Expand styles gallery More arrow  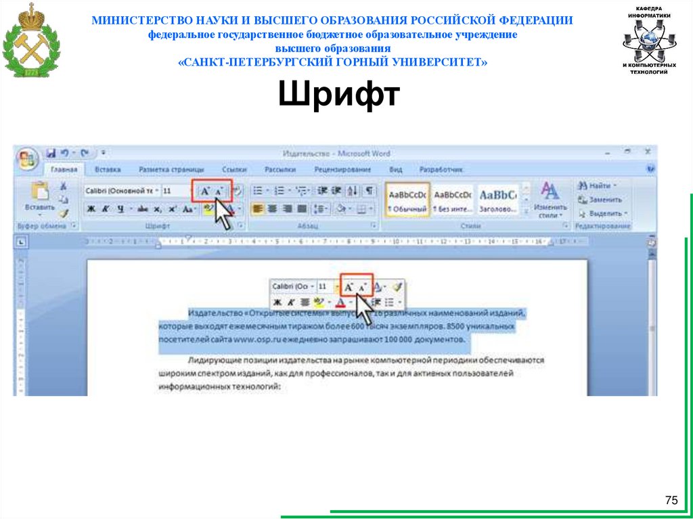526,212
